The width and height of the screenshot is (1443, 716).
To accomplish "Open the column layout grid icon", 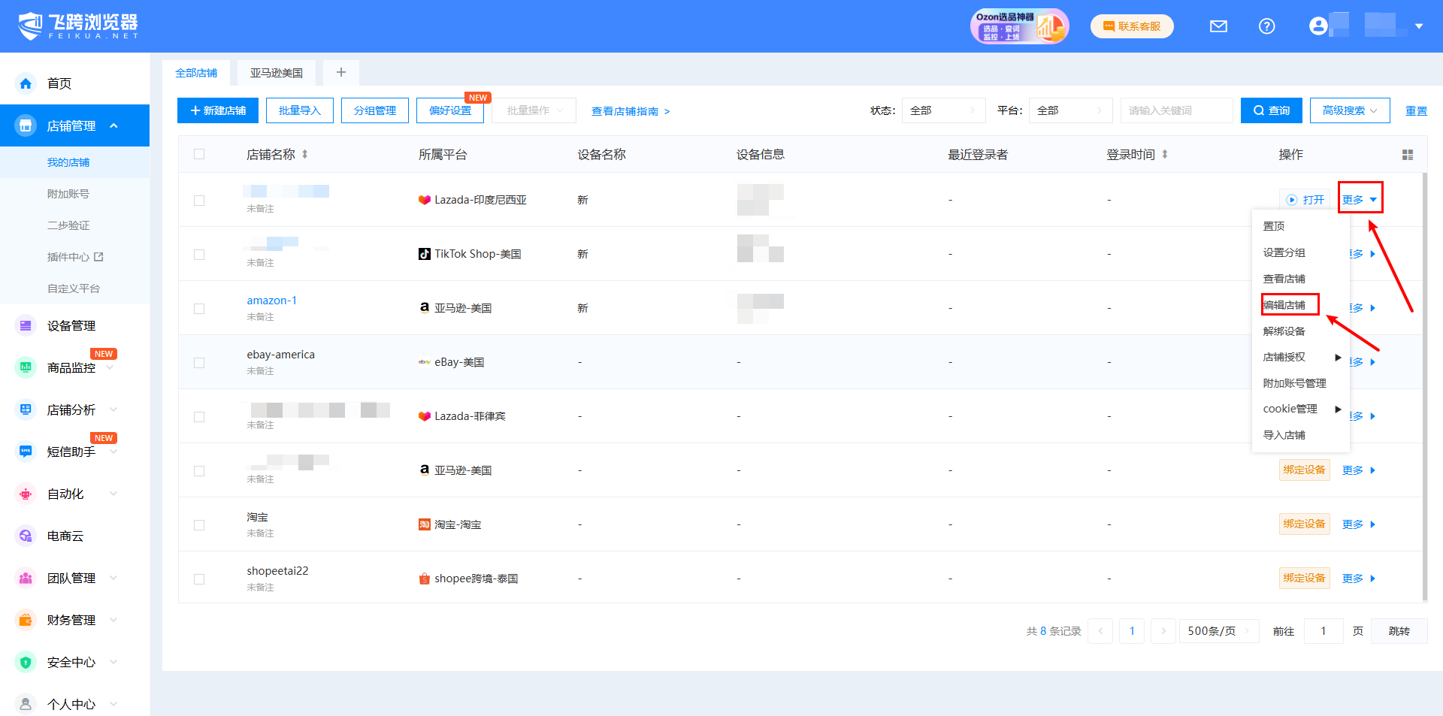I will point(1407,155).
